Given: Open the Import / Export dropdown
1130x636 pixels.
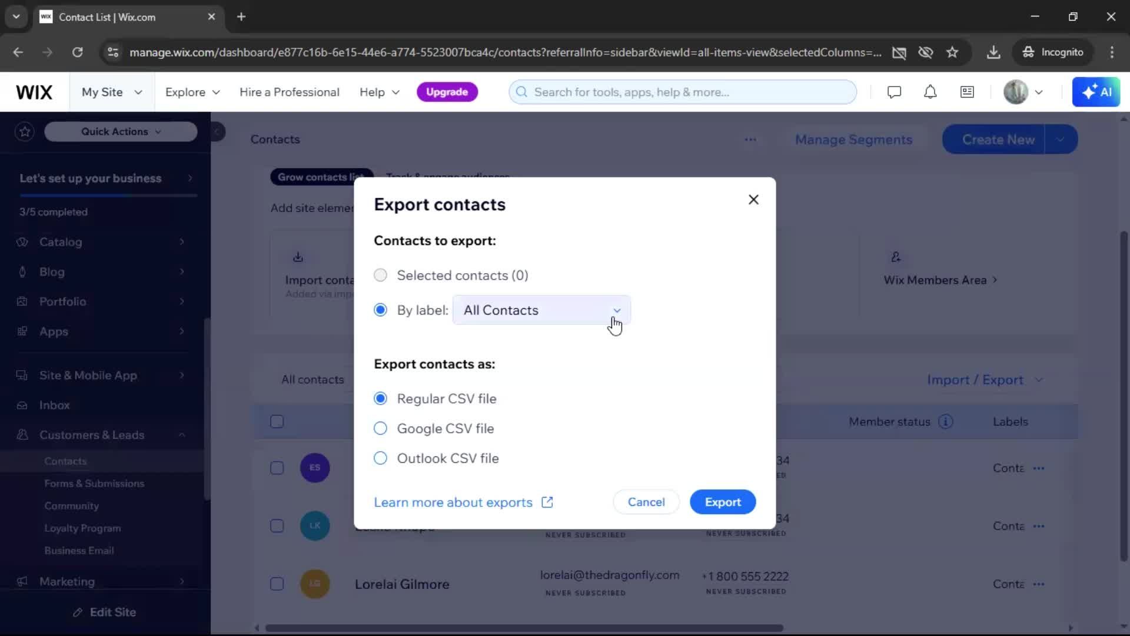Looking at the screenshot, I should point(985,380).
